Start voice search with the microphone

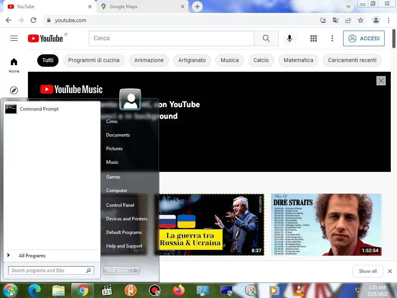[x=290, y=38]
